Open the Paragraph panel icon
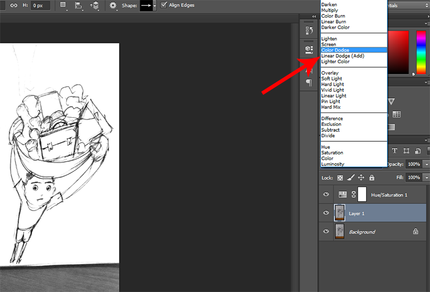The image size is (430, 292). (x=309, y=82)
